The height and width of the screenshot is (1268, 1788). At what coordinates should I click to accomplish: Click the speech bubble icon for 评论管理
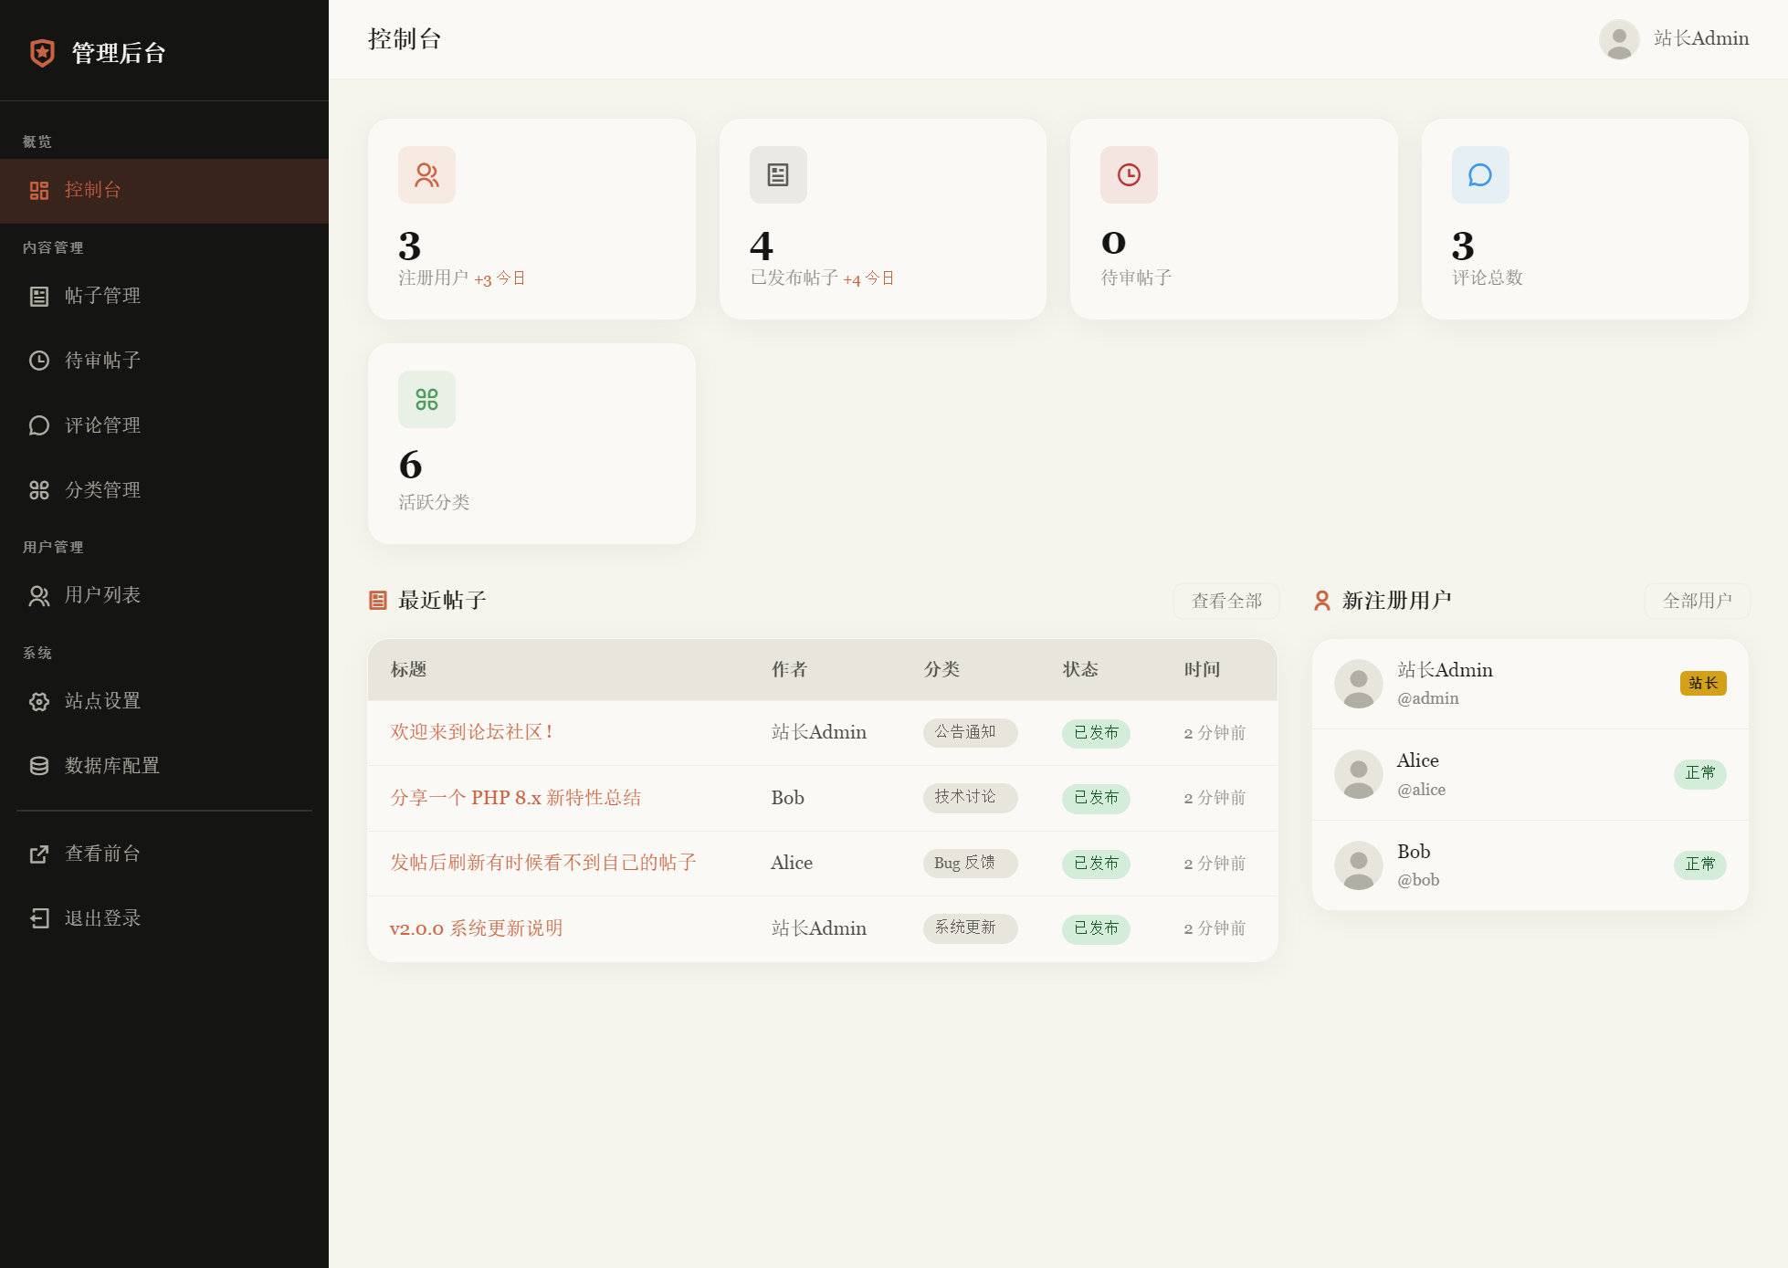coord(38,425)
